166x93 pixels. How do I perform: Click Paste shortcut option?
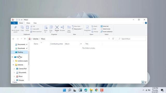[x=36, y=32]
